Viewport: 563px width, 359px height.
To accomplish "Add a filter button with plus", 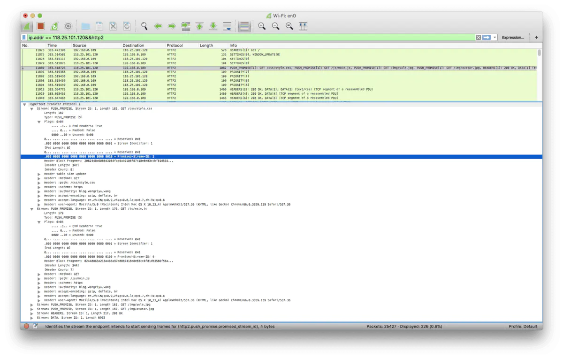I will 536,38.
